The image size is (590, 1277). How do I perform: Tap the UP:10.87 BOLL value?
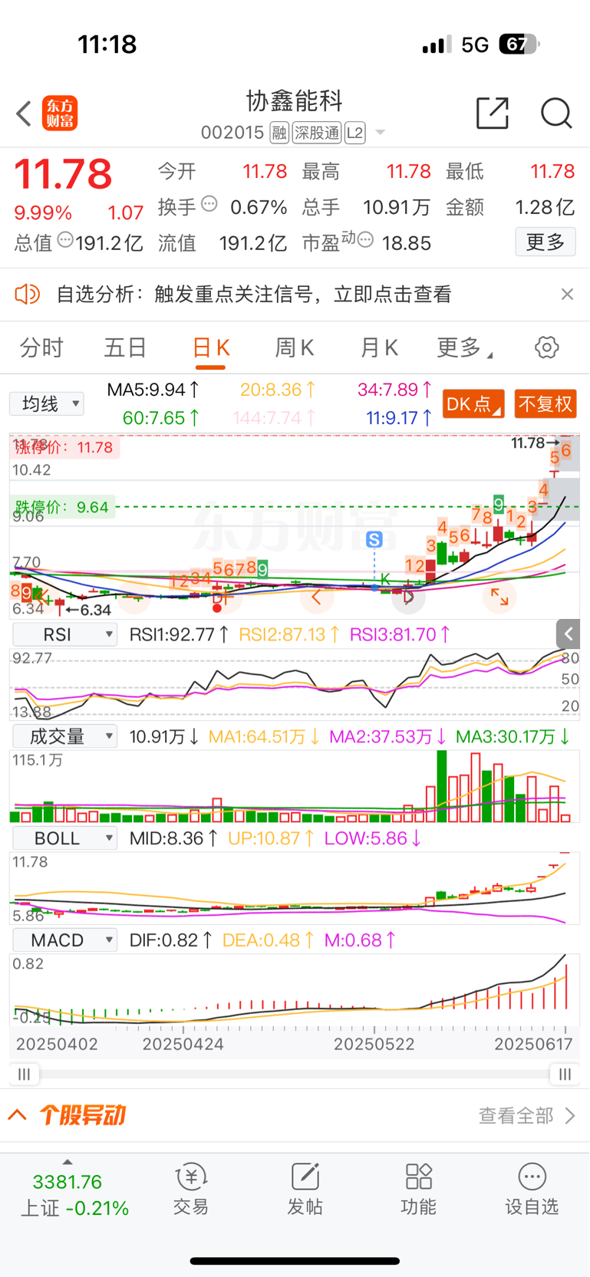click(272, 838)
